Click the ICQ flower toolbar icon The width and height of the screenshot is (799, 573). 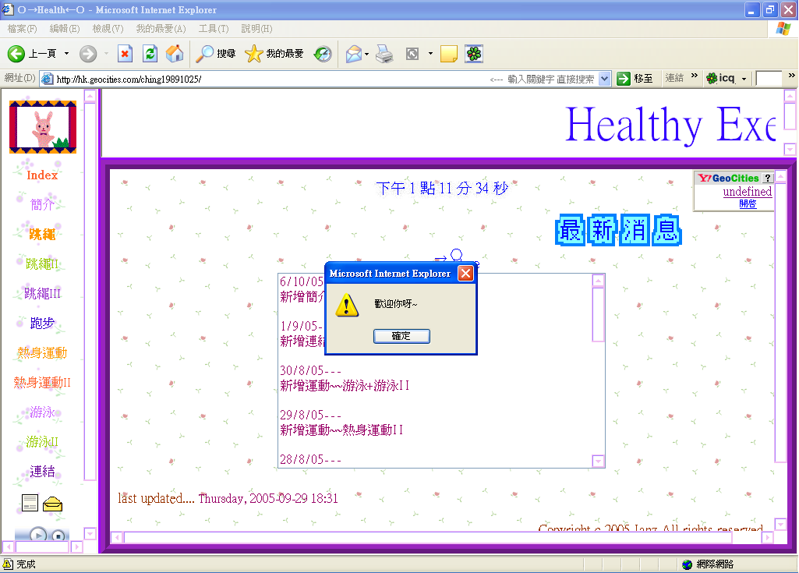point(473,54)
